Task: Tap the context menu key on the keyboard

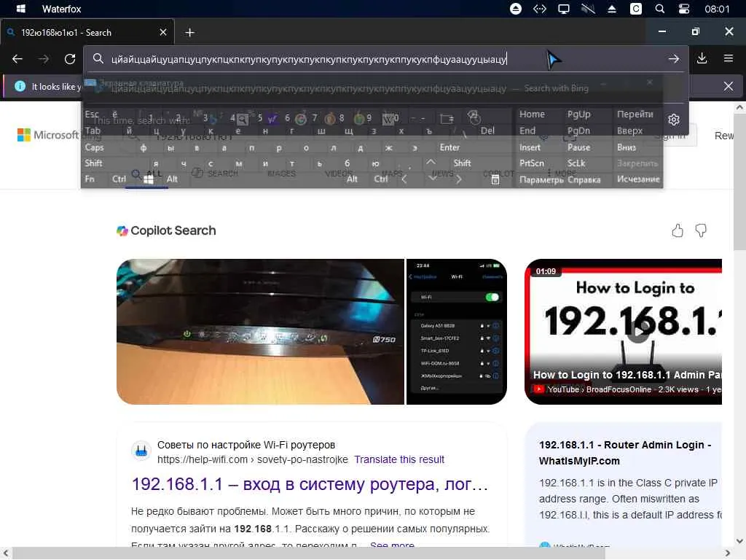Action: pos(495,179)
